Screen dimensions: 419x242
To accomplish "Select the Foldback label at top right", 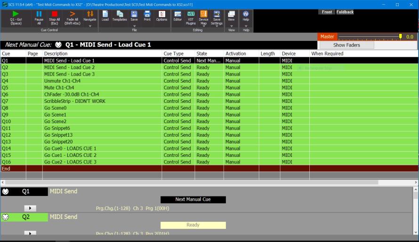I will pyautogui.click(x=345, y=12).
